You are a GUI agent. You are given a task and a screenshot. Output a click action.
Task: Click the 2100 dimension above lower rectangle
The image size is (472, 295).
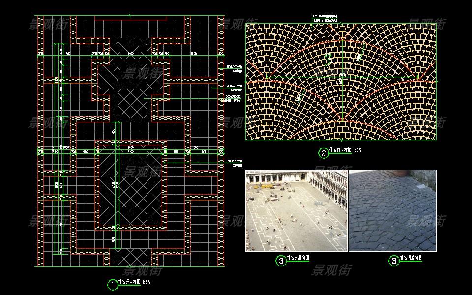coord(130,152)
